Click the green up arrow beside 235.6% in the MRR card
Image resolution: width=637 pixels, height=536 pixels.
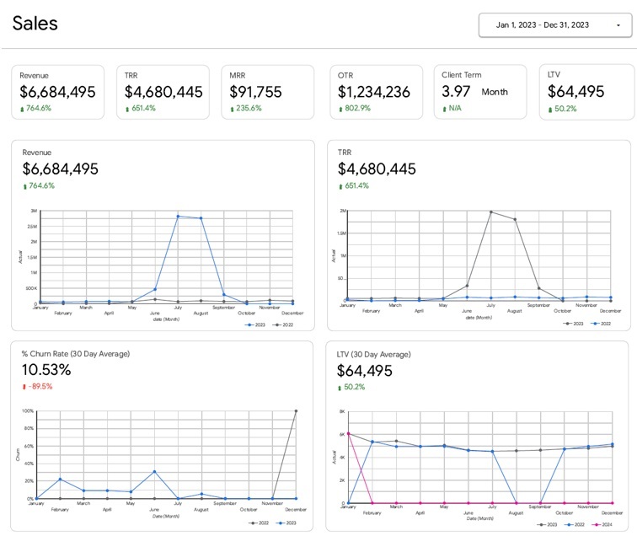point(232,109)
